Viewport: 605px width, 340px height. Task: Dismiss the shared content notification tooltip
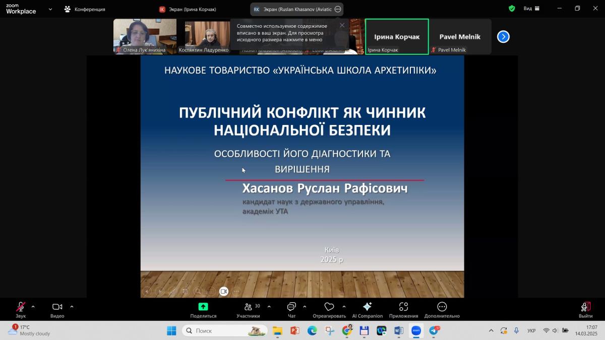[x=342, y=25]
